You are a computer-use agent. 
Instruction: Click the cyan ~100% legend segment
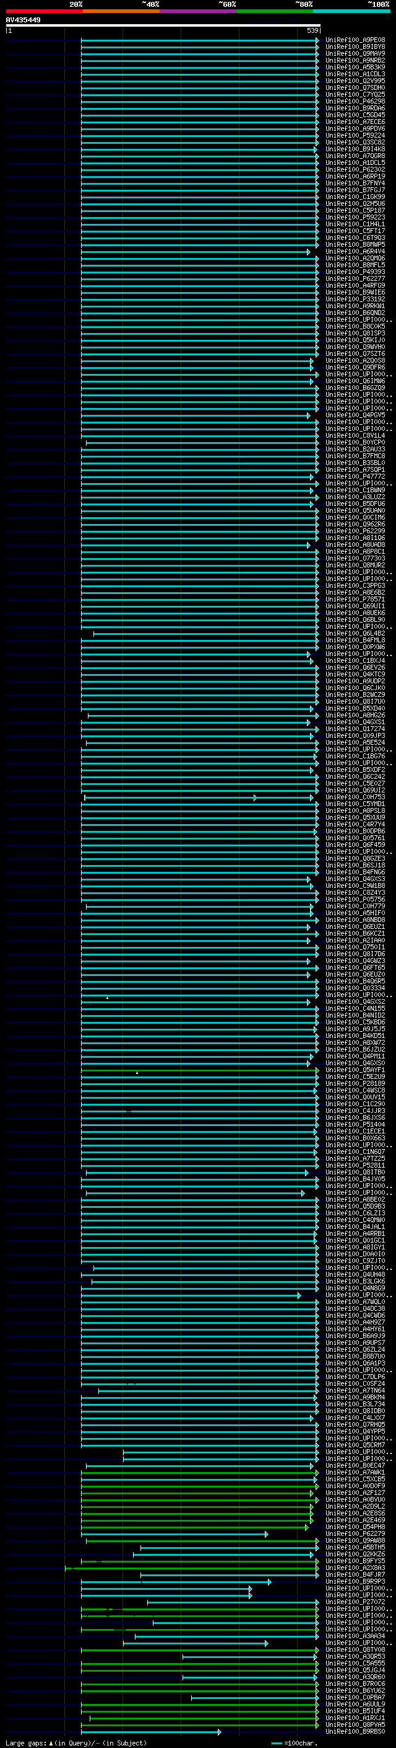click(x=352, y=11)
